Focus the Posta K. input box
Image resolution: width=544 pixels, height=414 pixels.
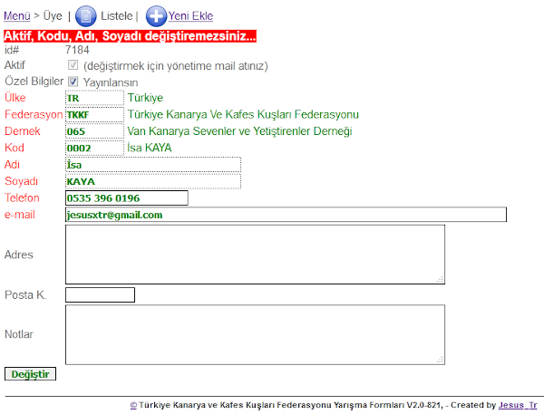pyautogui.click(x=100, y=294)
